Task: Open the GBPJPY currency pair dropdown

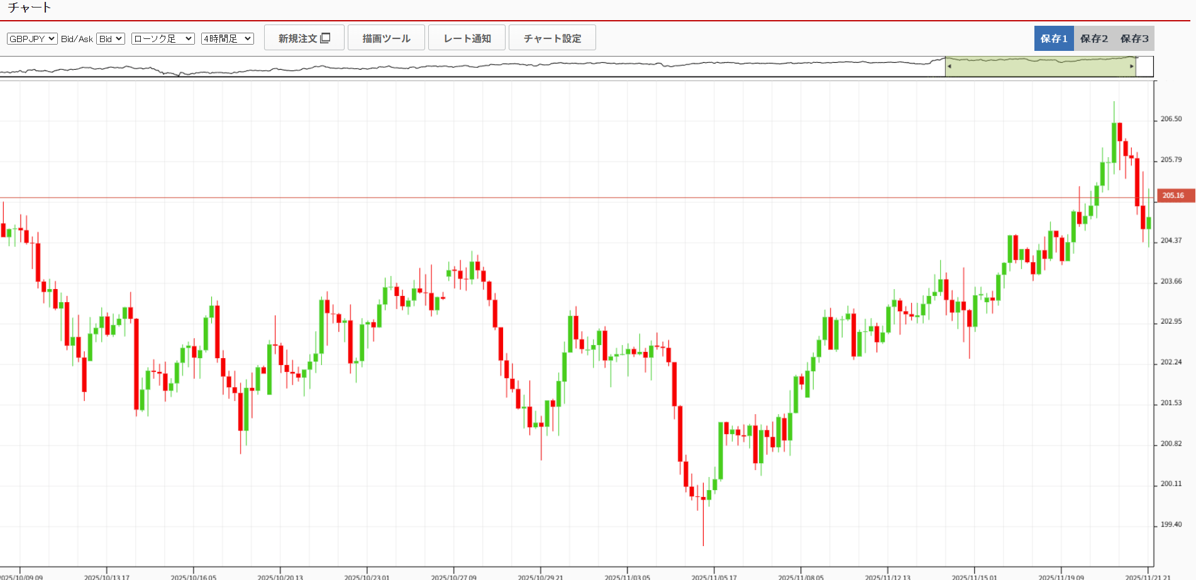Action: [32, 38]
